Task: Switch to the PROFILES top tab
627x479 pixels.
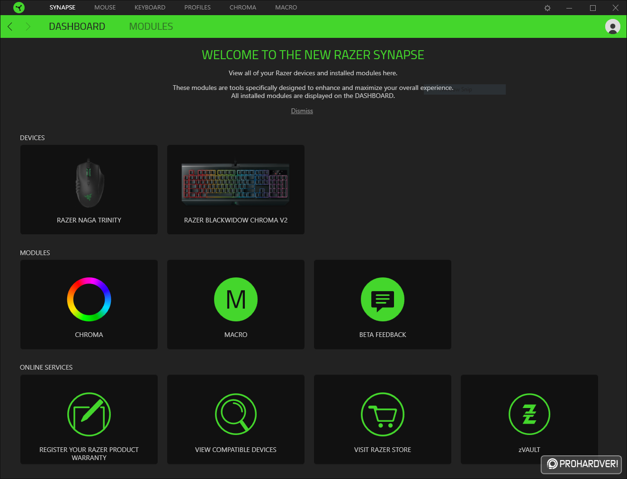Action: [197, 8]
